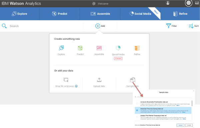Open the Assemble tab in blue navigation bar
The width and height of the screenshot is (200, 128).
coord(100,14)
